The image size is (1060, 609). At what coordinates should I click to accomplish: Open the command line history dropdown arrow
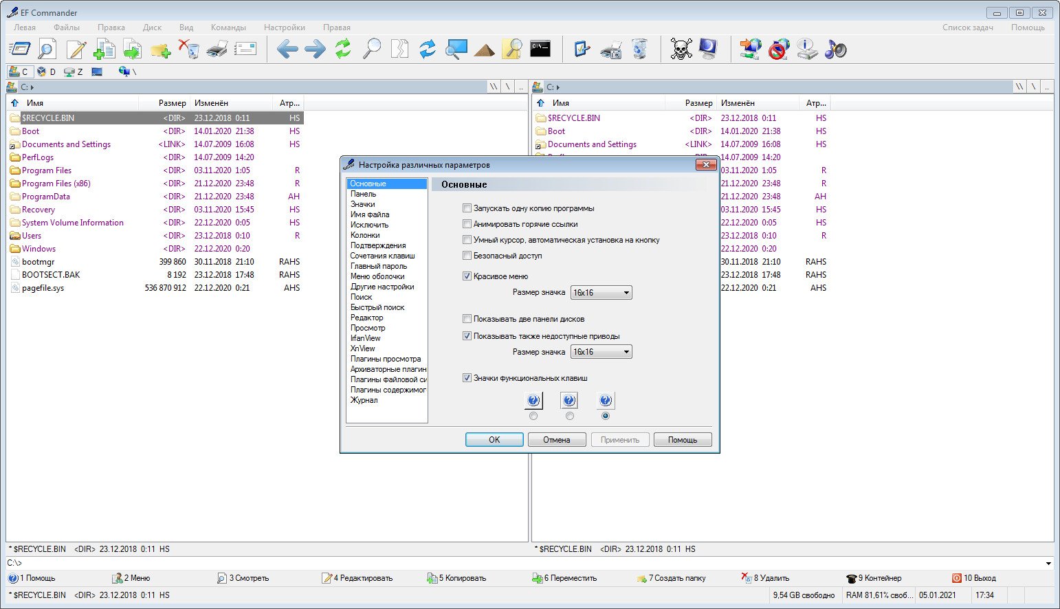1048,564
